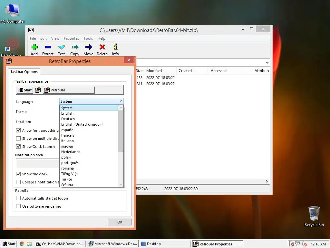
Task: Toggle Show the clock checkbox
Action: click(18, 174)
